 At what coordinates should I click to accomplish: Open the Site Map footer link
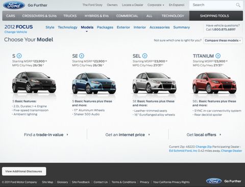tap(47, 182)
